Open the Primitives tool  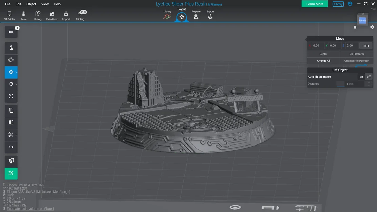(x=52, y=16)
